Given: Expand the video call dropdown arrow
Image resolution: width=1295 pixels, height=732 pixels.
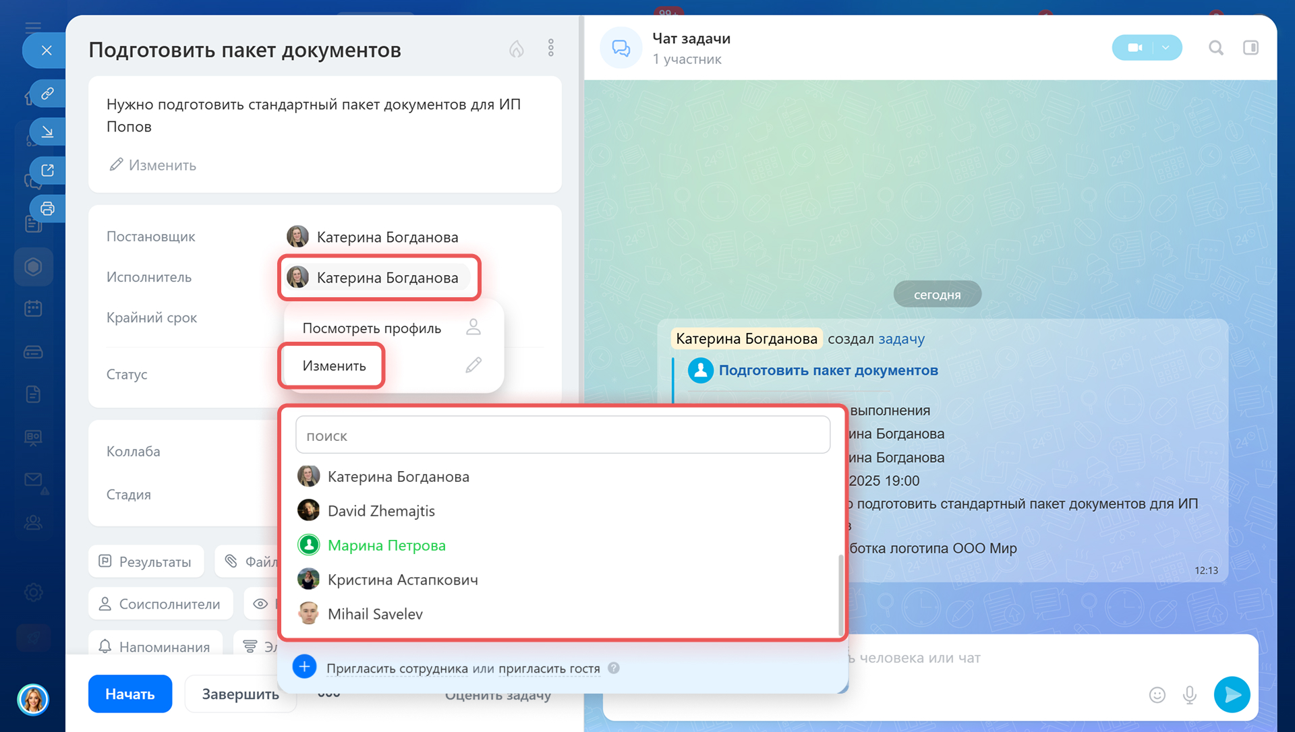Looking at the screenshot, I should point(1166,48).
